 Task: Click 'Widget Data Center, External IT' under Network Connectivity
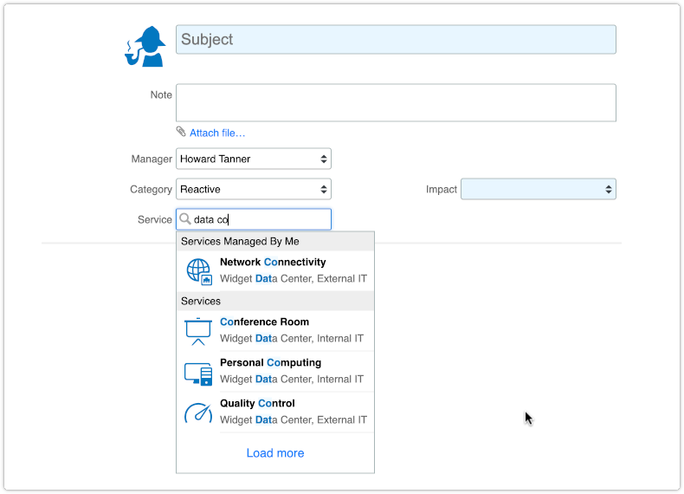coord(294,279)
